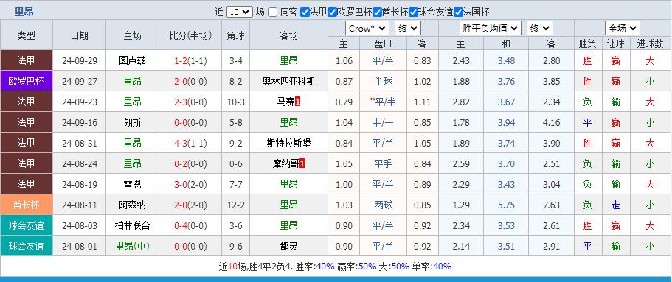Screen dimensions: 672x282
Task: Click the 单率 40% value in summary
Action: (x=442, y=266)
